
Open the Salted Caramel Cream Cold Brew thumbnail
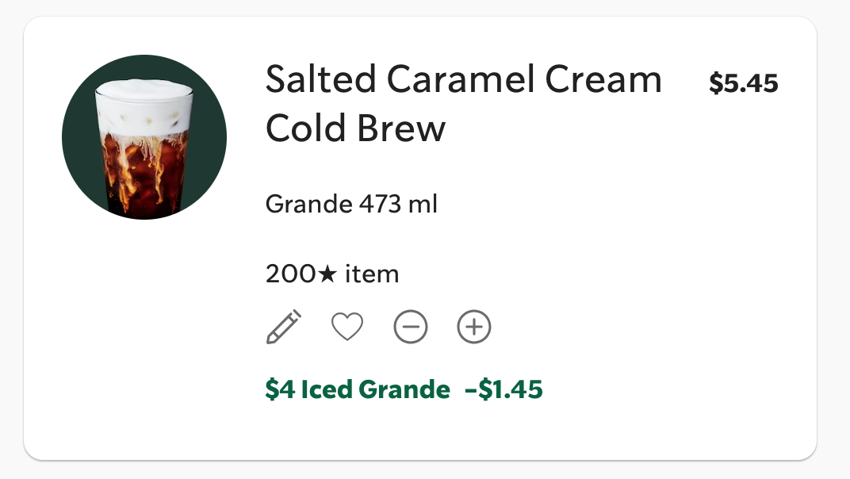point(144,137)
